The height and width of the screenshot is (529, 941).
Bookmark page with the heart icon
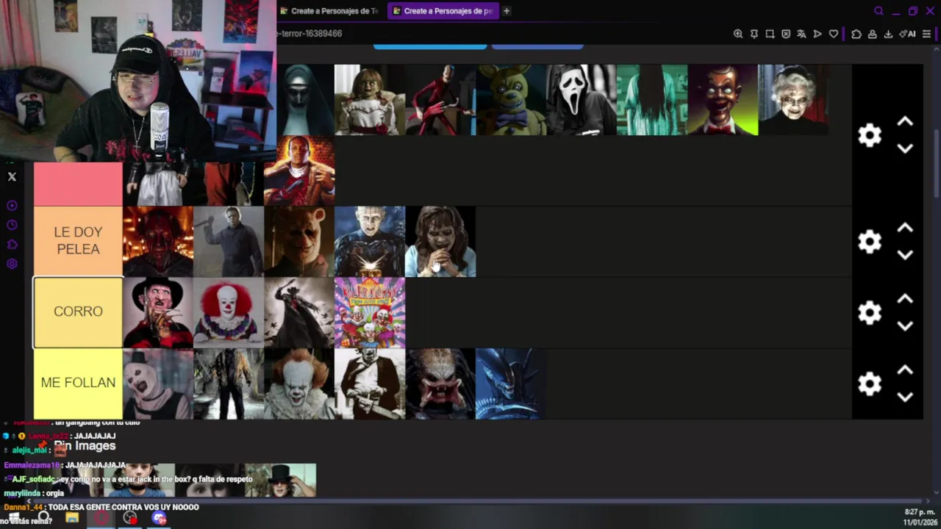click(833, 34)
